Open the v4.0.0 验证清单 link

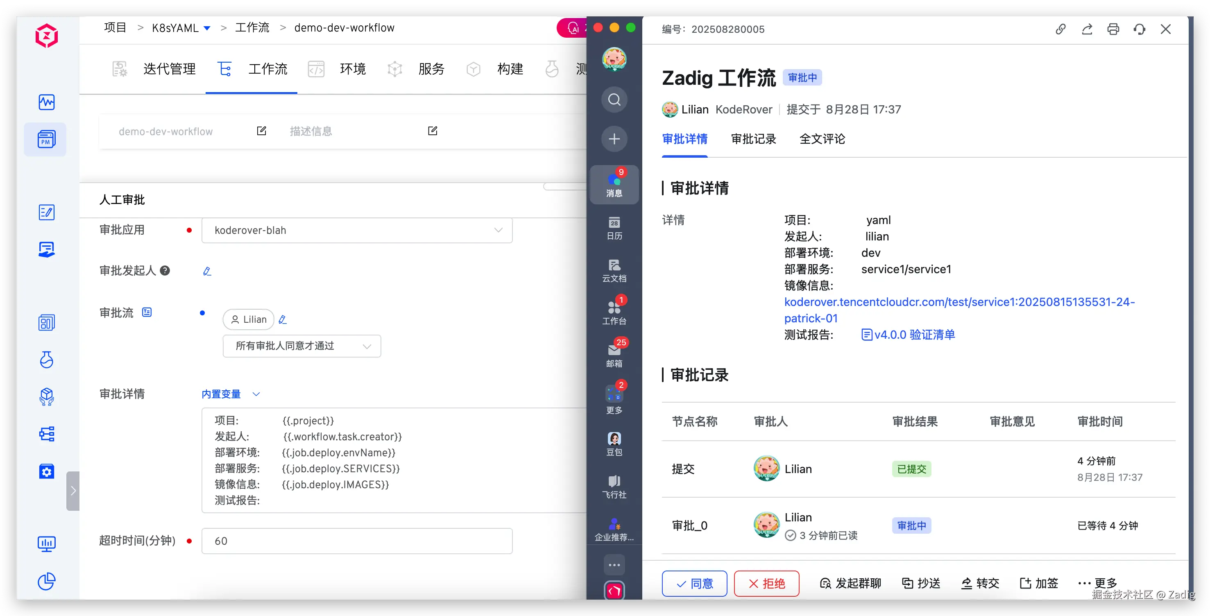913,335
